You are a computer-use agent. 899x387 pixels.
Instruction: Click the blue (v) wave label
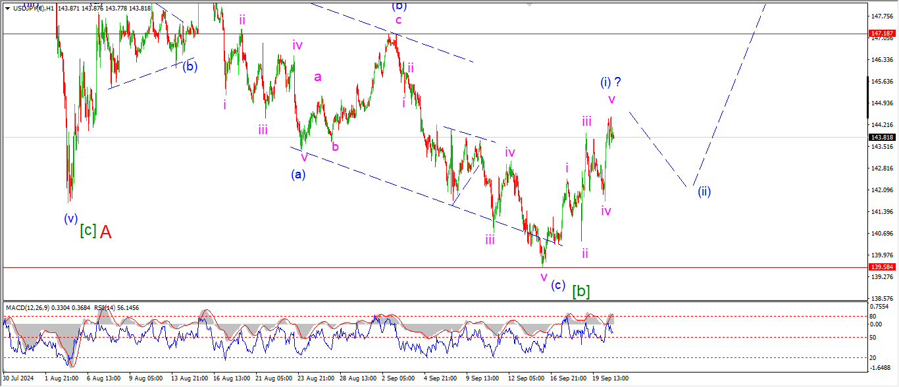pyautogui.click(x=70, y=219)
